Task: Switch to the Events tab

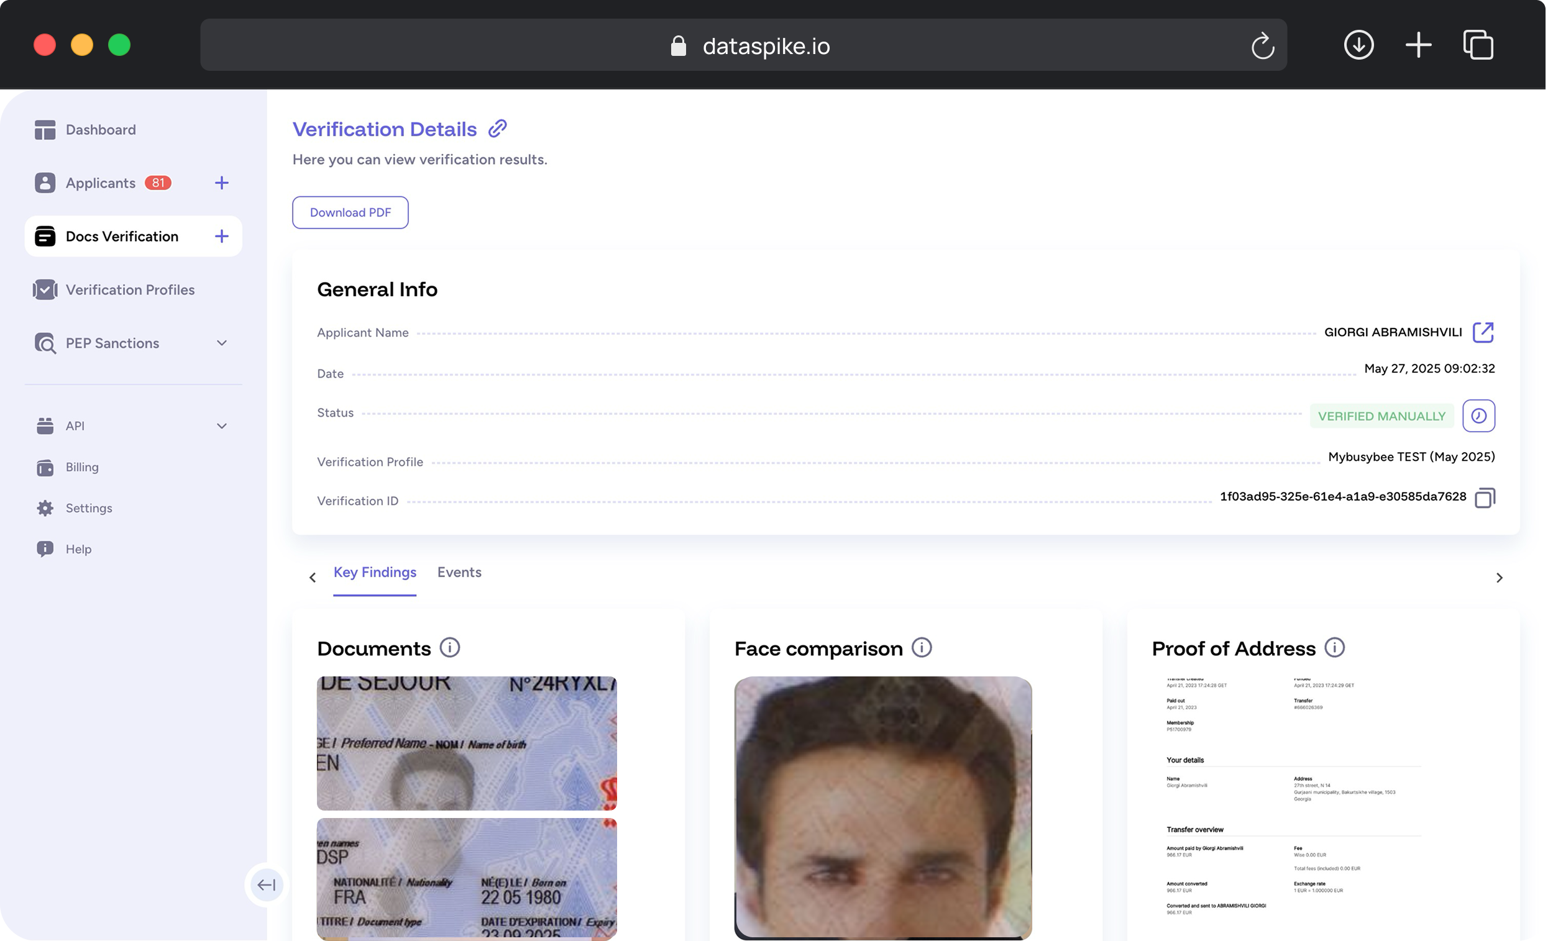Action: 459,572
